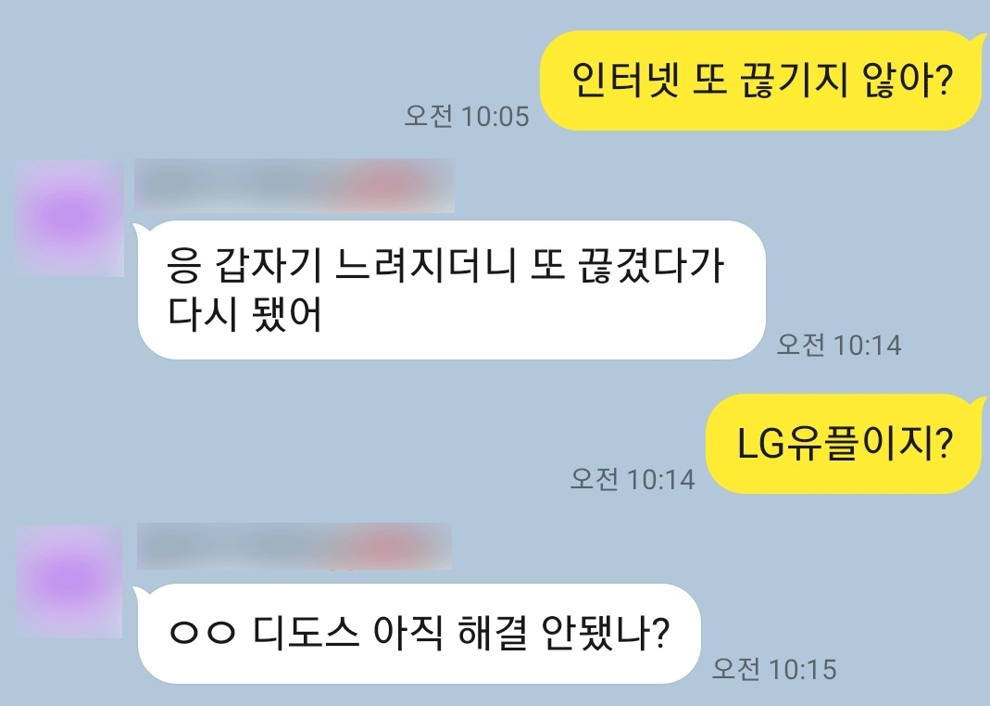The width and height of the screenshot is (990, 706).
Task: Select the yellow 'LG유플이지?' message bubble
Action: tap(845, 443)
